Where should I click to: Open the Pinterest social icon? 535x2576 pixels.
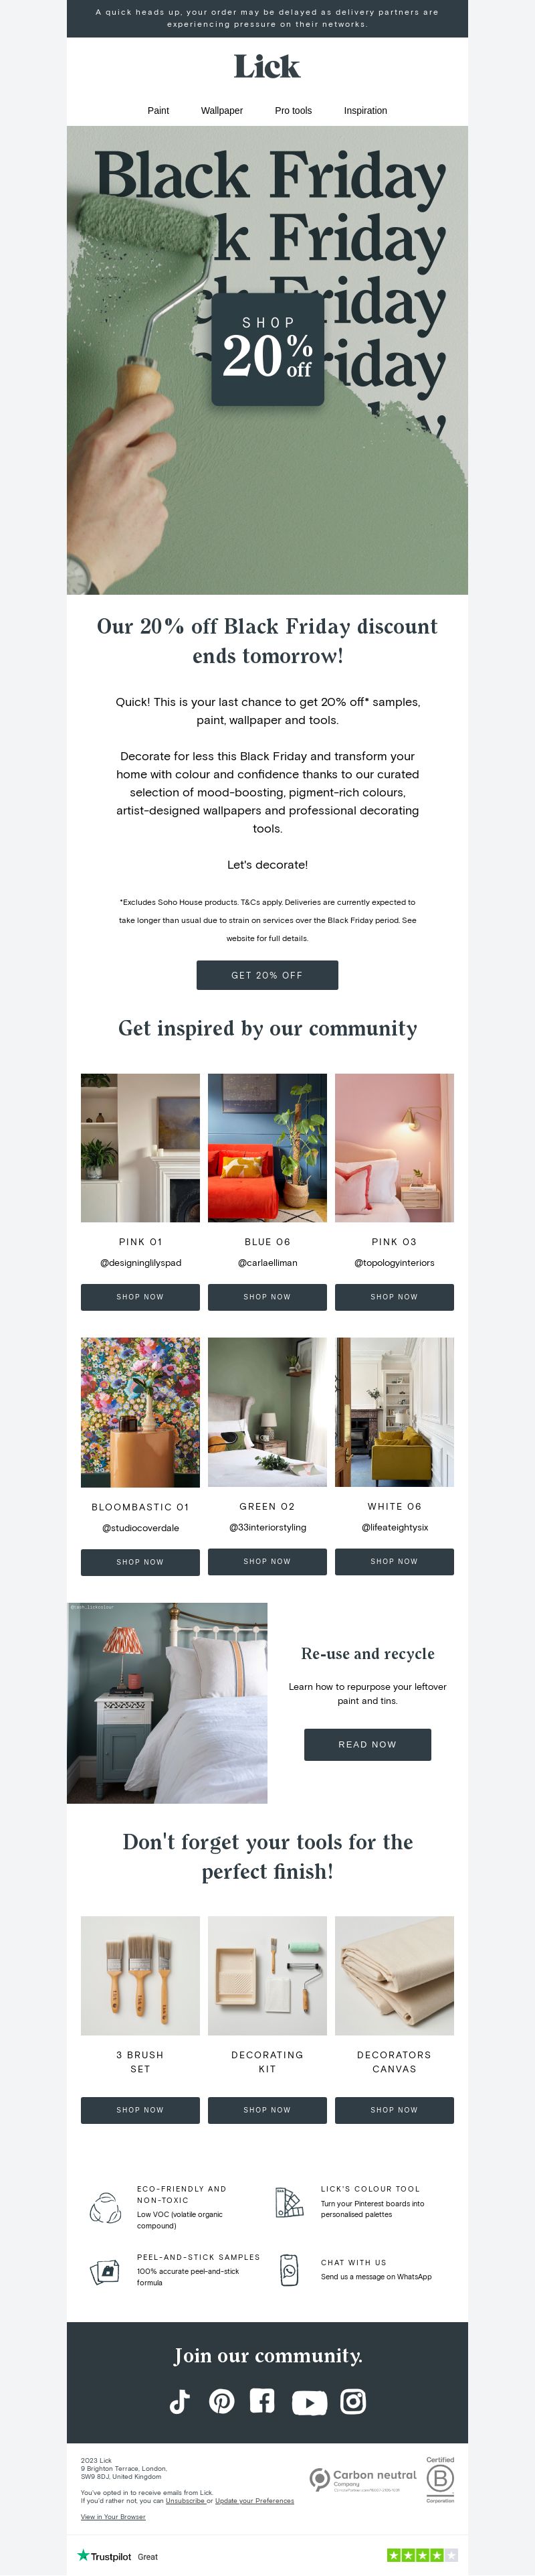click(x=221, y=2401)
